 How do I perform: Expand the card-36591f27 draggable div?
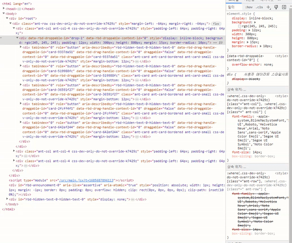(20, 85)
